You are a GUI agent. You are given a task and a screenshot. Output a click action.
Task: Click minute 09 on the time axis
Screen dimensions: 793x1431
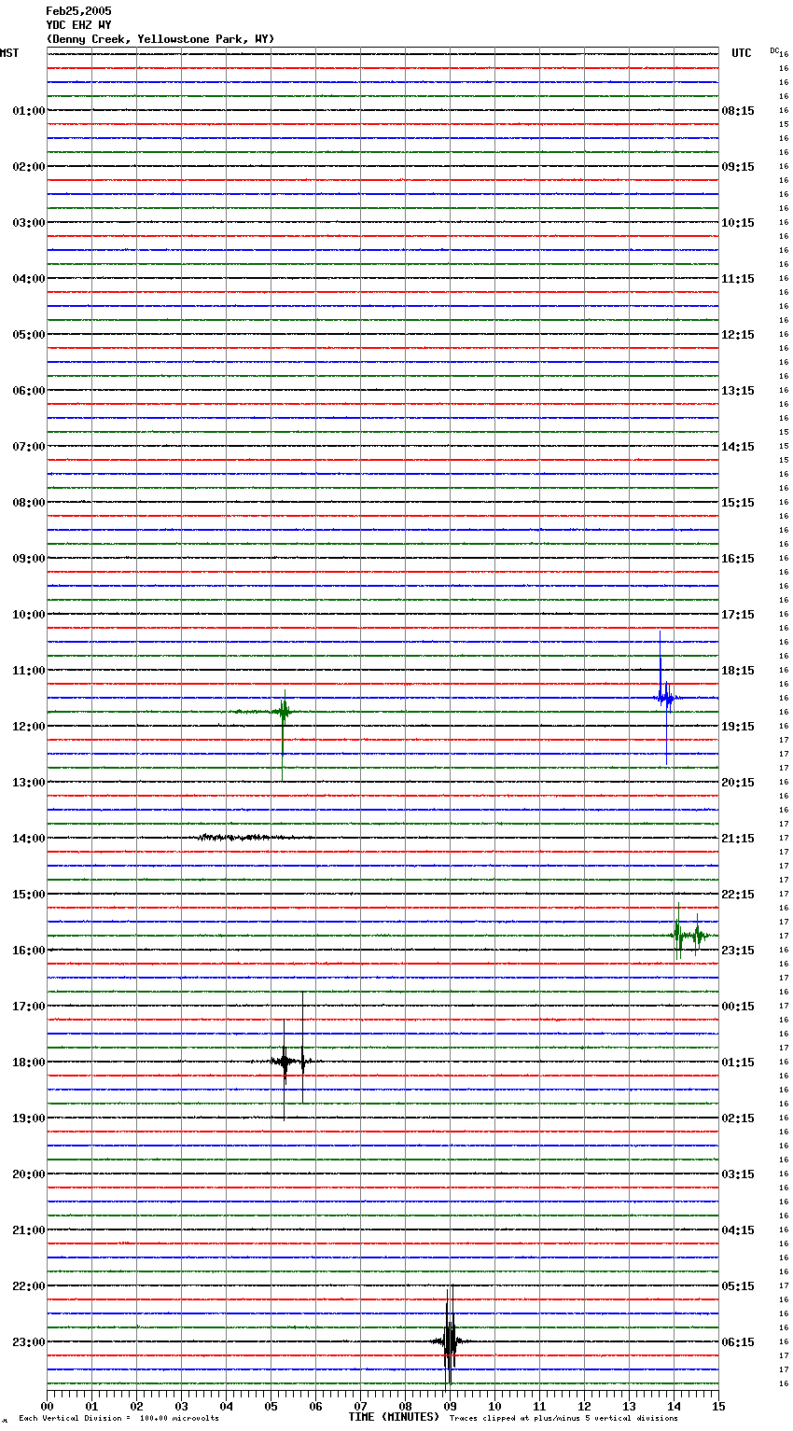pos(450,1407)
